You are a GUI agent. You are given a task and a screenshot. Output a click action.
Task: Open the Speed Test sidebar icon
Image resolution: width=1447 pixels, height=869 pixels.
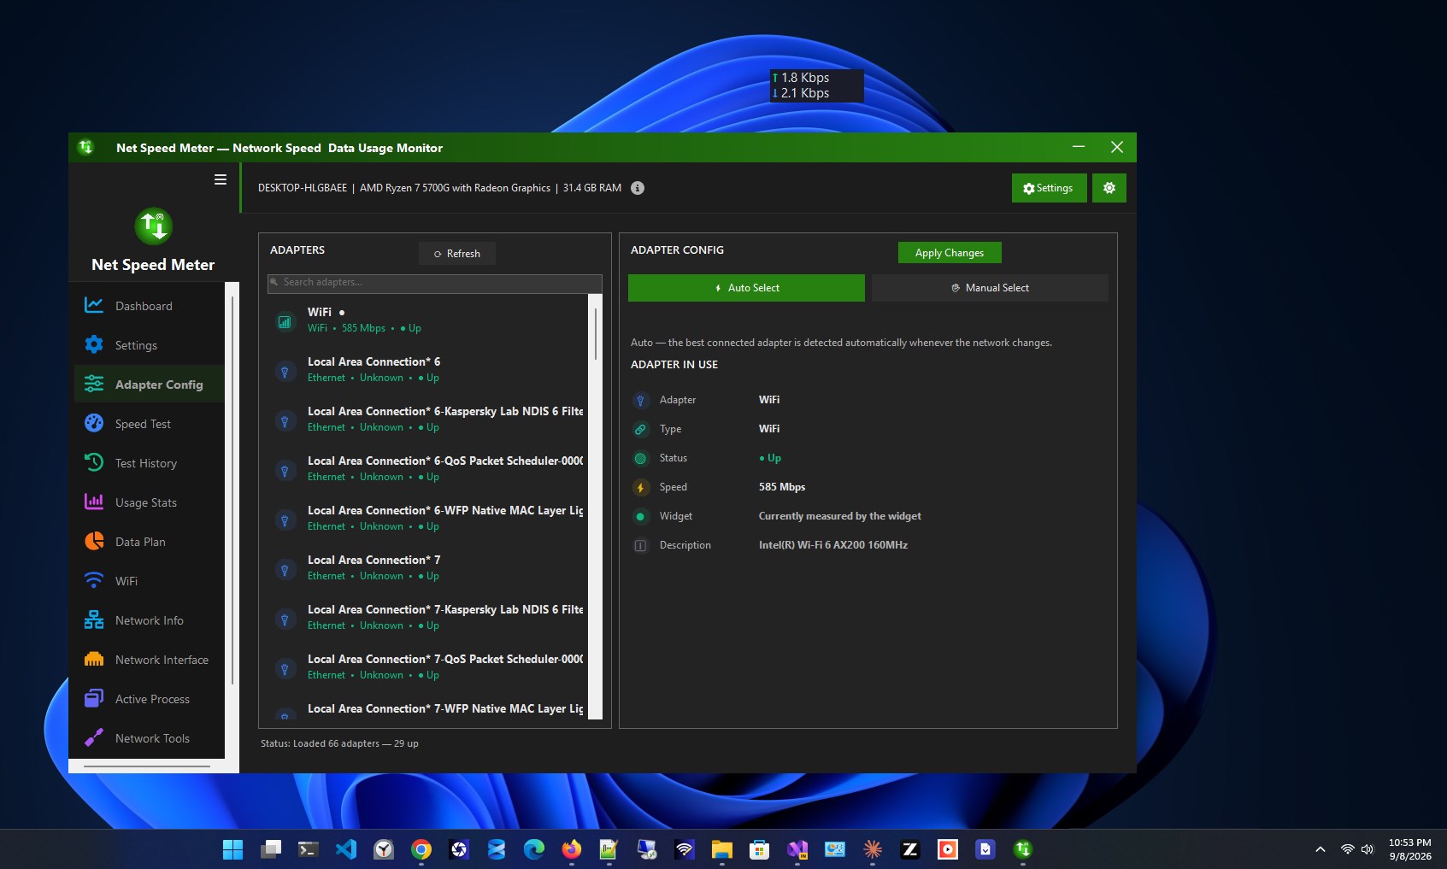[x=94, y=423]
